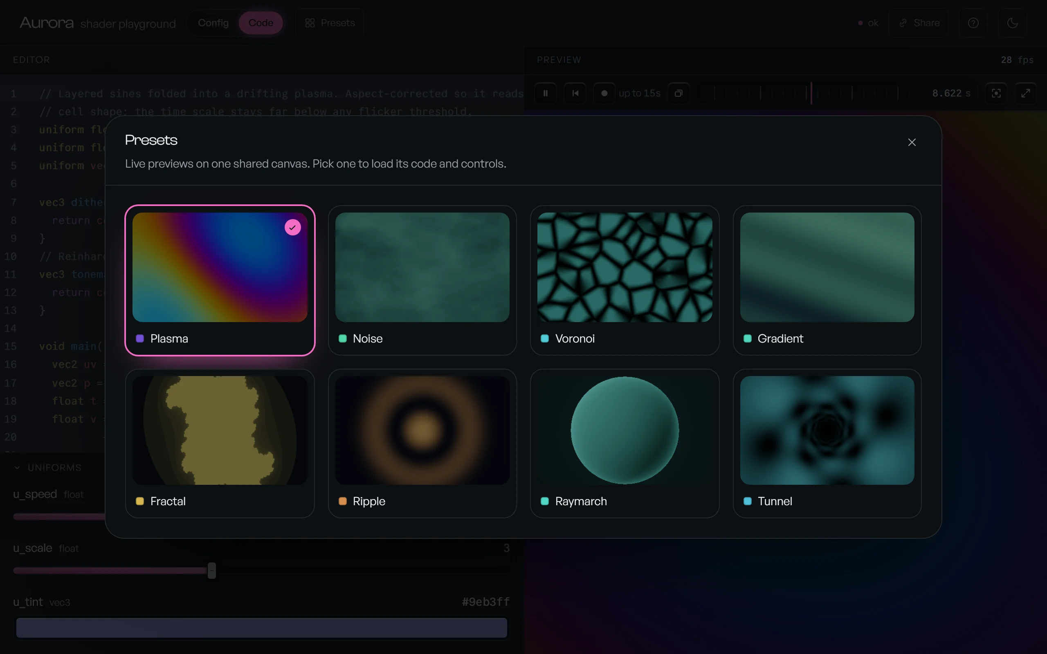The width and height of the screenshot is (1047, 654).
Task: Click the u_scale slider handle
Action: point(211,571)
